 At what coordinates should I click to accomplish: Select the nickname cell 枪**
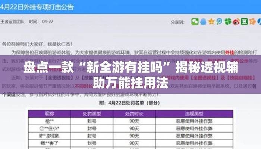click(50, 121)
